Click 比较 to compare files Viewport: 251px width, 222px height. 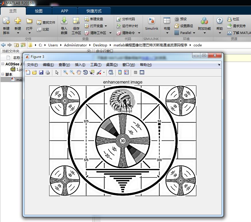(43, 29)
